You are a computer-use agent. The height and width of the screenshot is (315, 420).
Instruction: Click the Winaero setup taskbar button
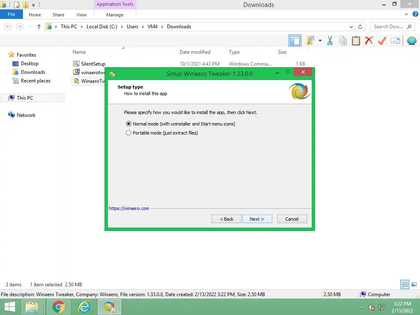point(110,307)
